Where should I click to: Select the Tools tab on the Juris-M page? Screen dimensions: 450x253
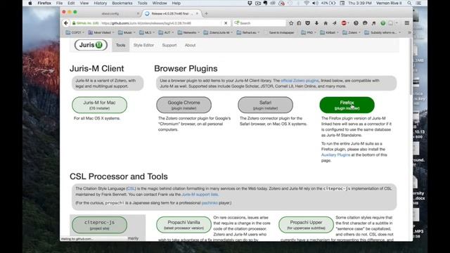[120, 45]
